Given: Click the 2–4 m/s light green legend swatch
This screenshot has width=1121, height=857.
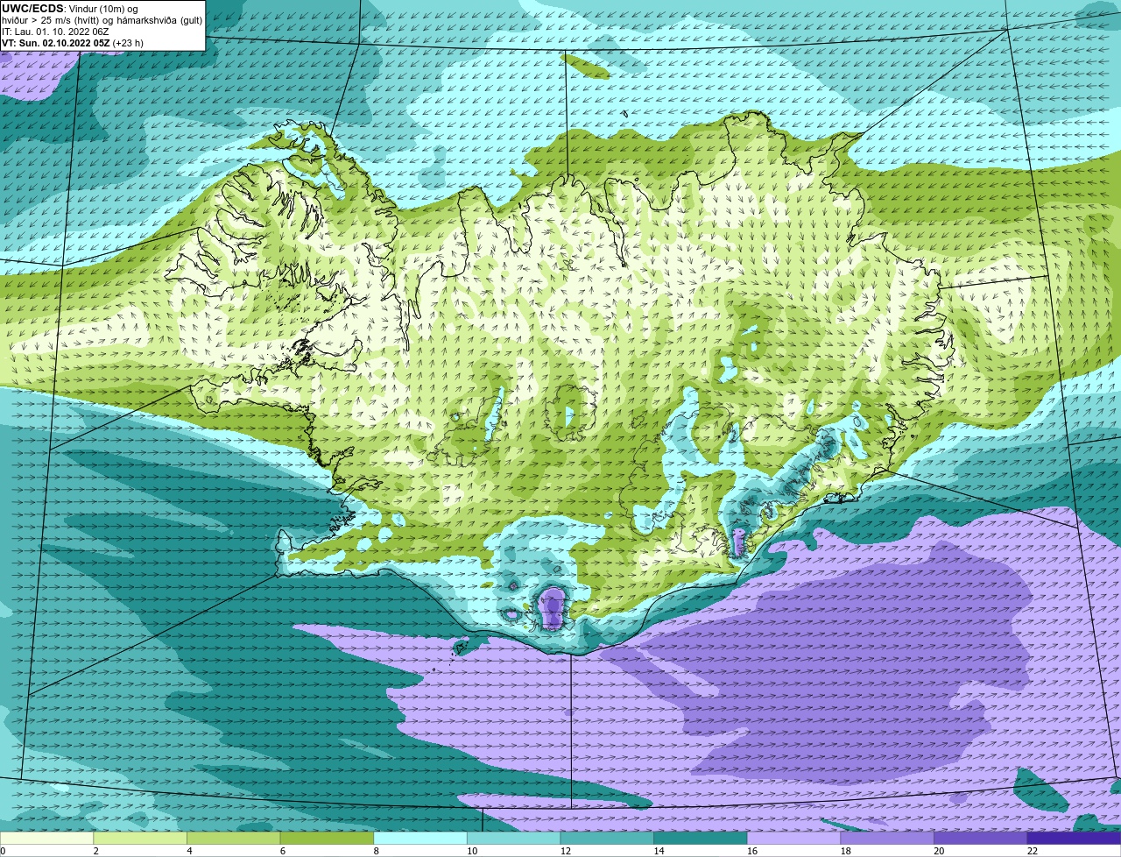Looking at the screenshot, I should pyautogui.click(x=140, y=838).
